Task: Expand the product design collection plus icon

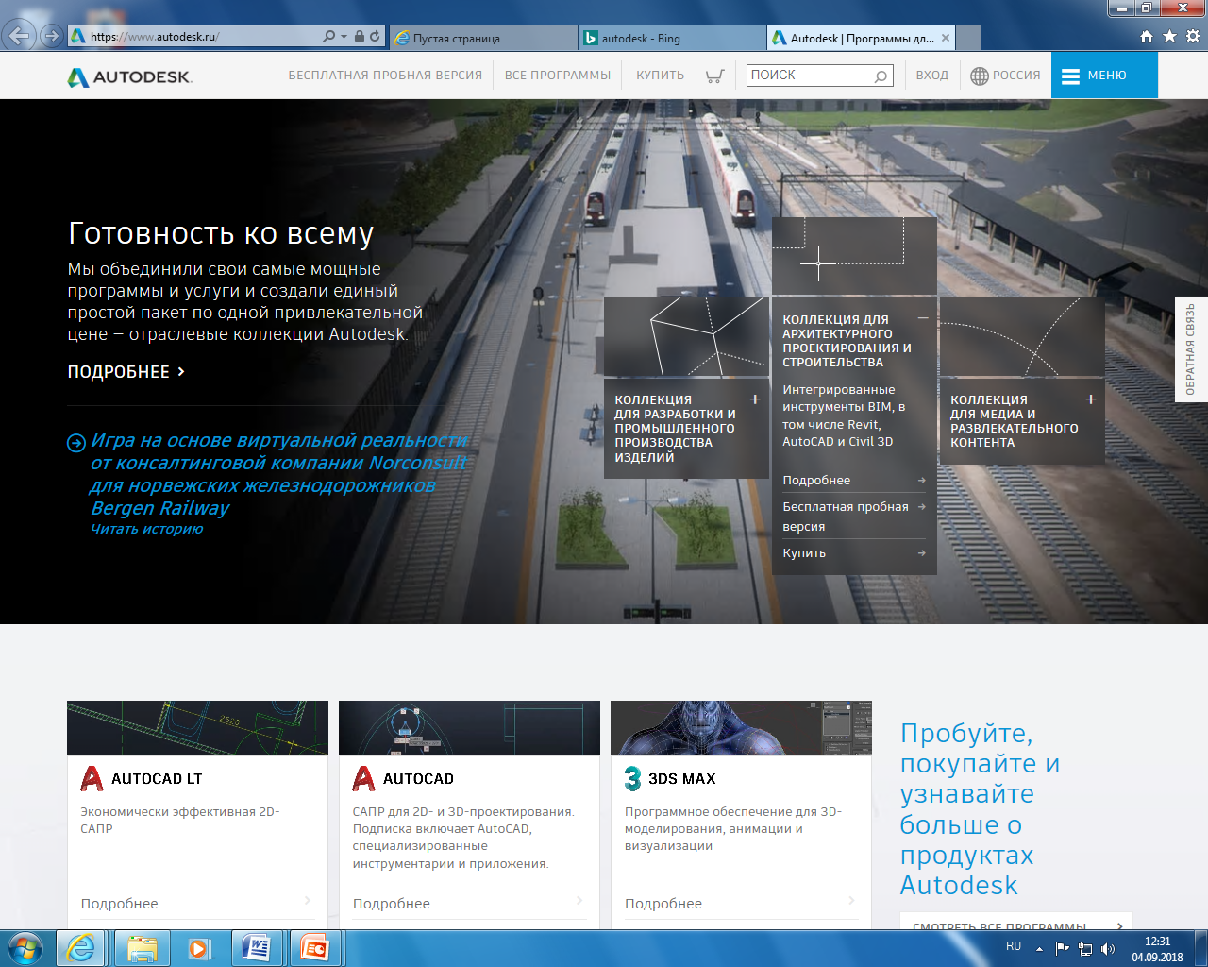Action: click(755, 399)
